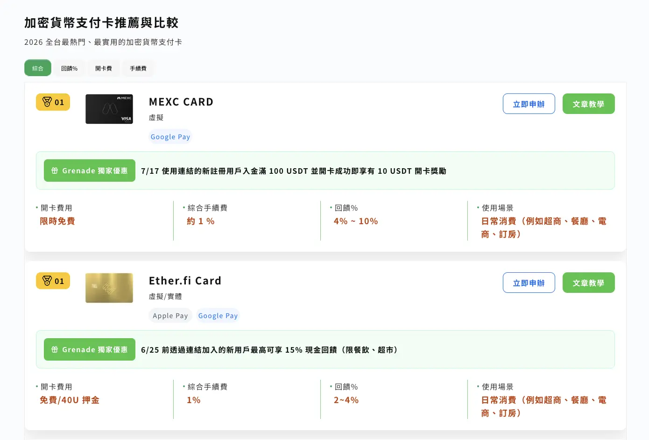Open 文章教學 for MEXC CARD
The width and height of the screenshot is (649, 440).
click(588, 104)
